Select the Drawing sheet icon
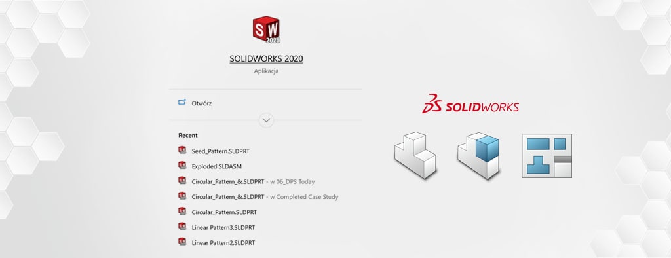671x258 pixels. [x=547, y=156]
